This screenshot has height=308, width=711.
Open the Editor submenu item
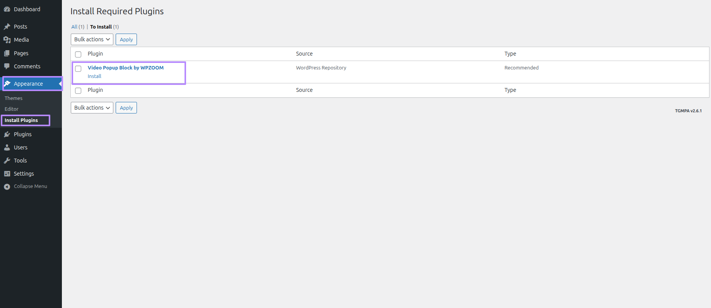click(x=12, y=109)
